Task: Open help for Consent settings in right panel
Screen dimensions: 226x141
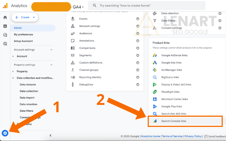Action: click(x=220, y=28)
